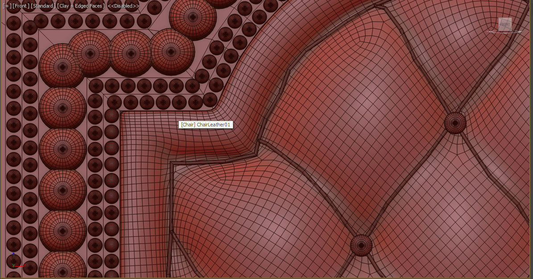Click the ViewCube FRONT face
The width and height of the screenshot is (533, 279).
pos(505,24)
